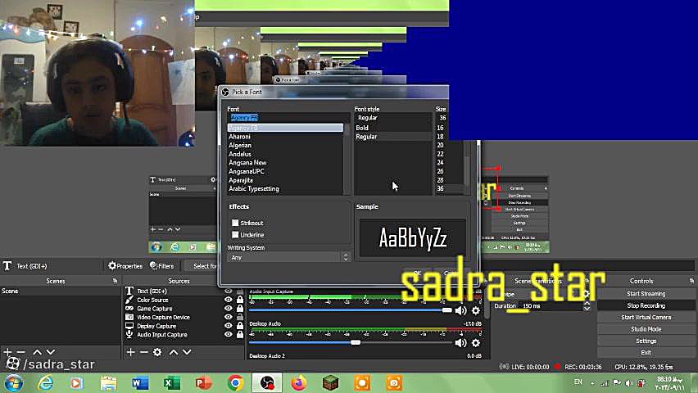Image resolution: width=698 pixels, height=393 pixels.
Task: Click the Font name input field
Action: click(288, 118)
